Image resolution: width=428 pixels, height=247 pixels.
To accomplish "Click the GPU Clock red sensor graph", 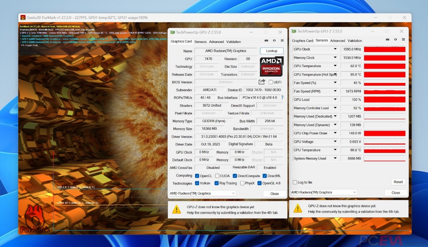I will (x=385, y=49).
